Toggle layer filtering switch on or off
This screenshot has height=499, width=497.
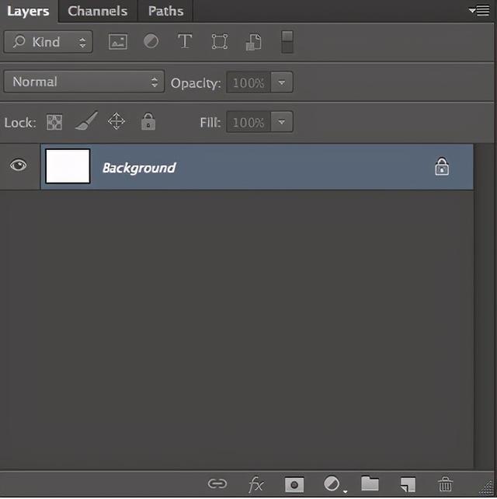287,42
